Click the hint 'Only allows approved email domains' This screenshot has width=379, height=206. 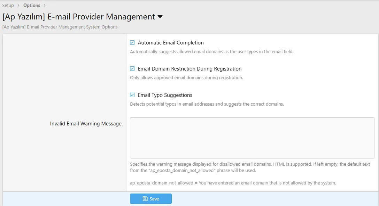(x=187, y=77)
